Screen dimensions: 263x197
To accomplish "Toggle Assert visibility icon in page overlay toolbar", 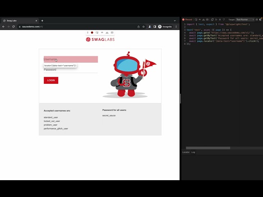I will point(102,33).
